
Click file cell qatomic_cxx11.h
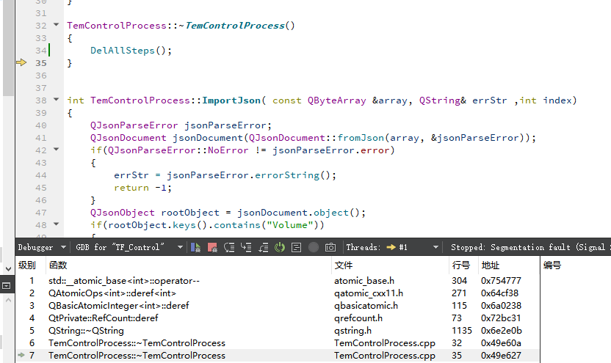368,293
